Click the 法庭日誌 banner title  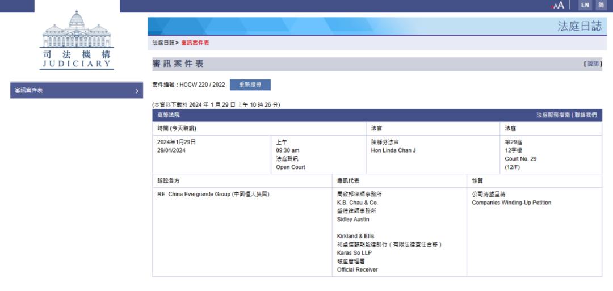[580, 26]
